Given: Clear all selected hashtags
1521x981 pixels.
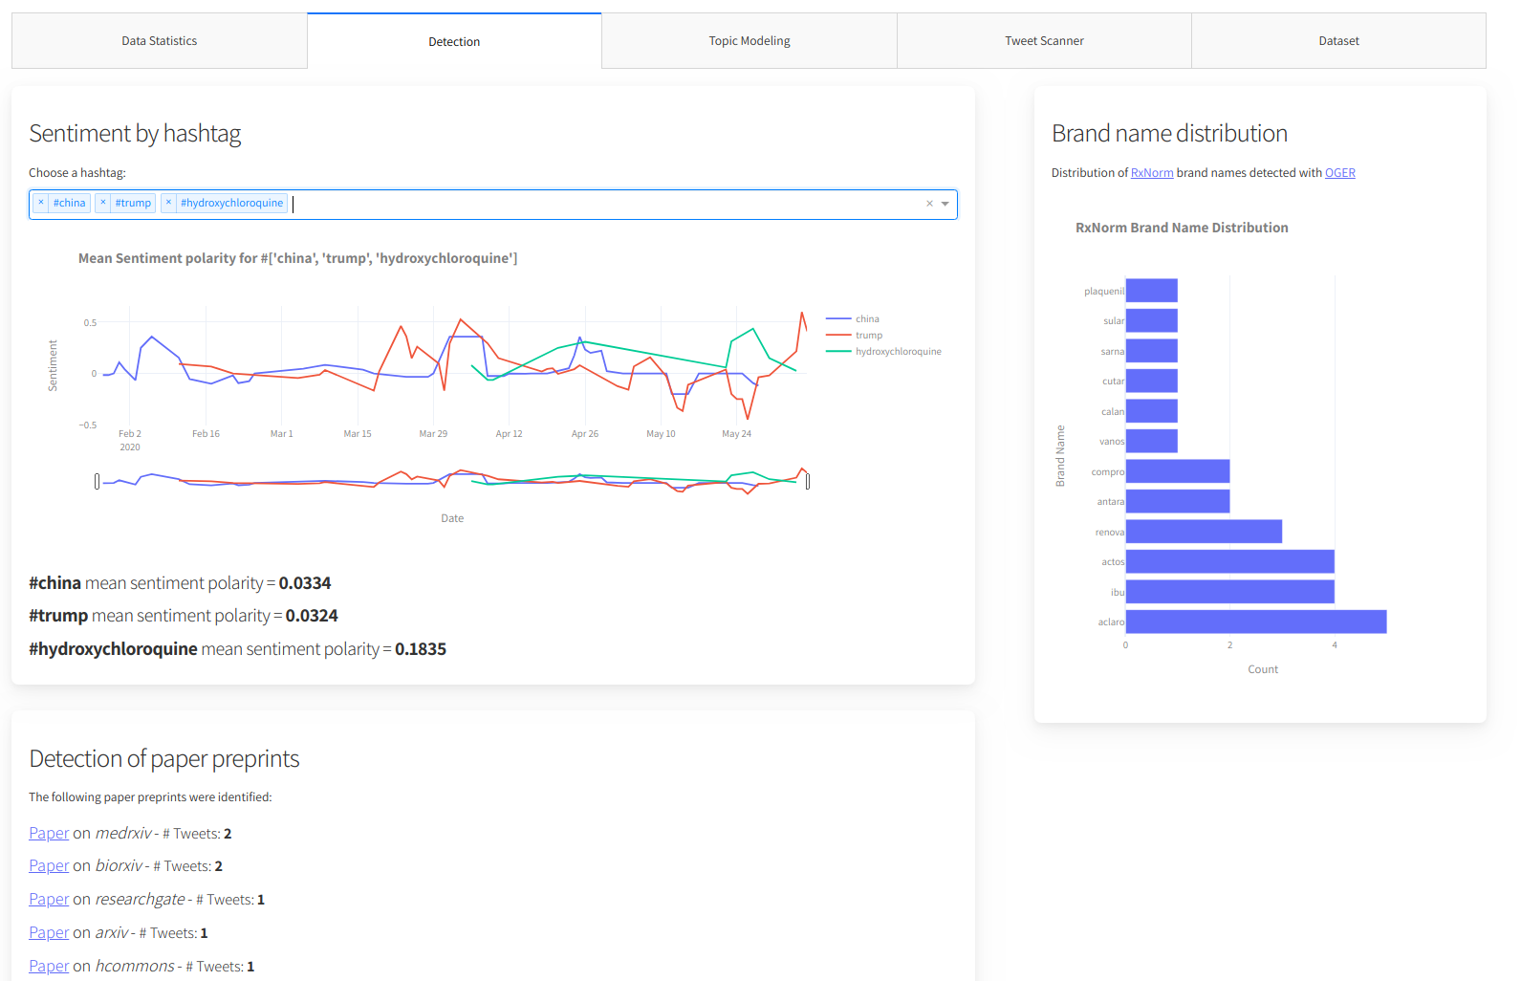Looking at the screenshot, I should point(929,204).
